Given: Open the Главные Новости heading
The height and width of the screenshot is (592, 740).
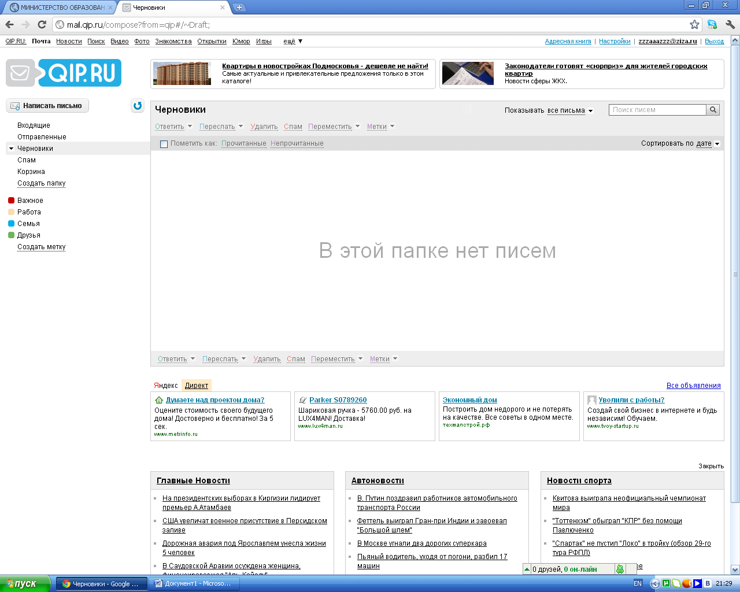Looking at the screenshot, I should [193, 480].
